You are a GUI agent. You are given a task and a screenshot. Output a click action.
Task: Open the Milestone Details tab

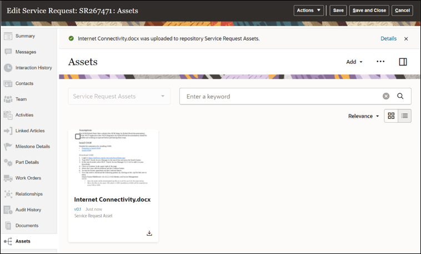(x=33, y=147)
